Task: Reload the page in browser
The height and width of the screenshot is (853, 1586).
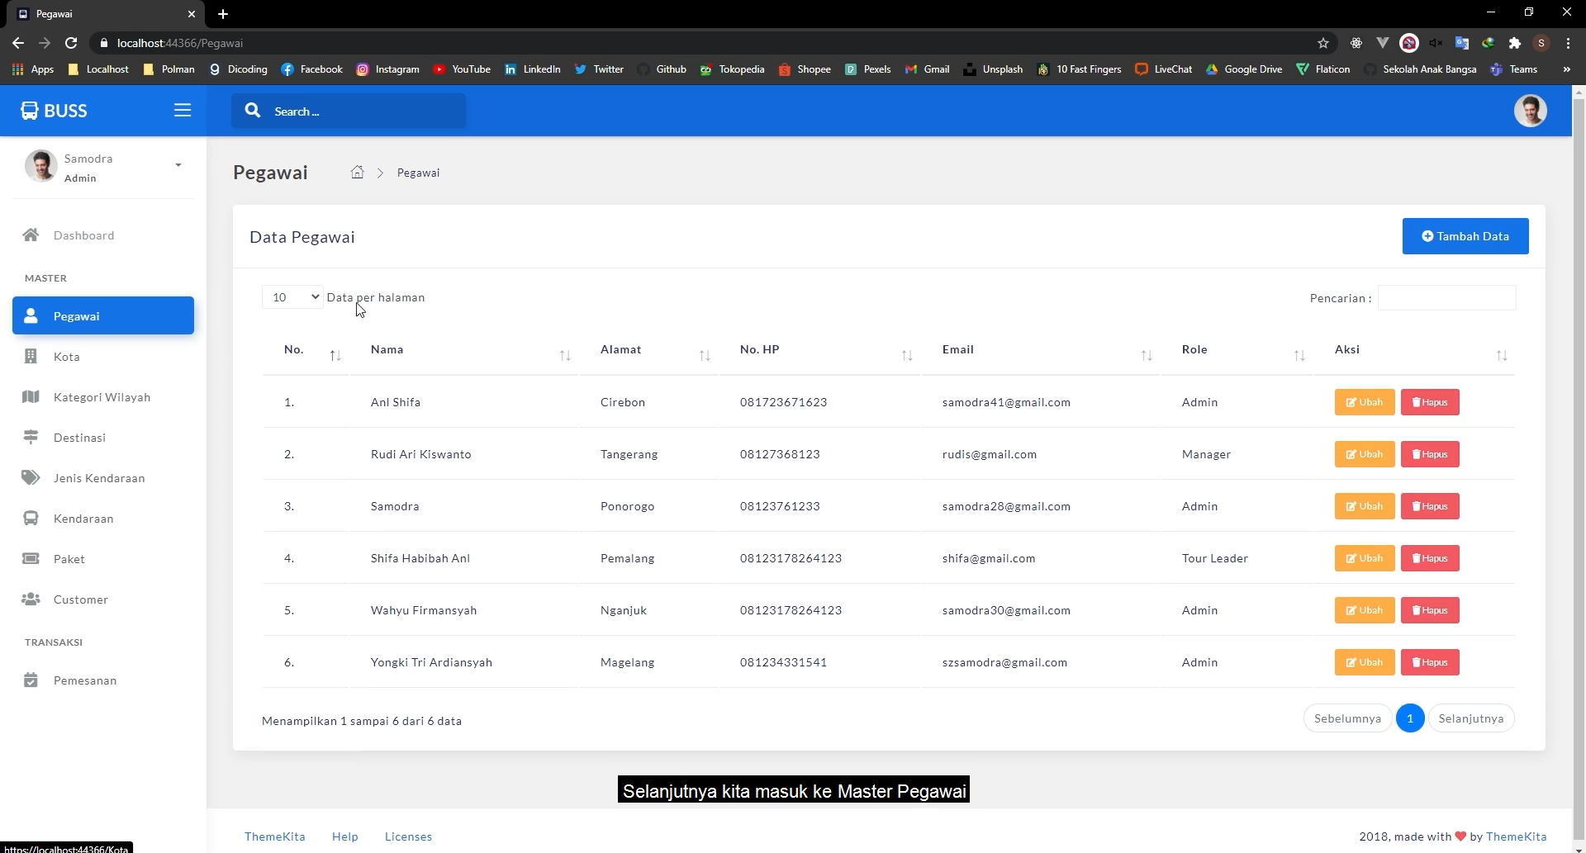Action: click(71, 43)
